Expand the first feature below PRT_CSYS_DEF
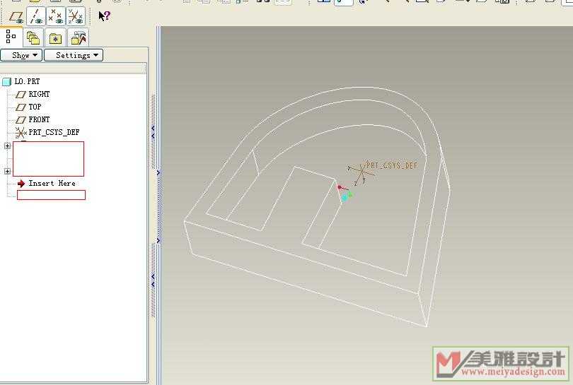The width and height of the screenshot is (573, 385). click(7, 146)
